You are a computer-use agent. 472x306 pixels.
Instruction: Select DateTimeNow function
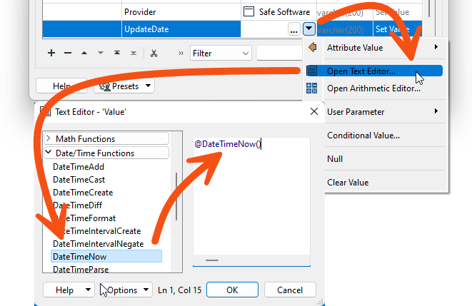coord(106,256)
